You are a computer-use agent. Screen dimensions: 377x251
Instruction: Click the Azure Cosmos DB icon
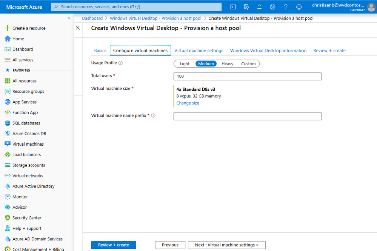pyautogui.click(x=8, y=134)
